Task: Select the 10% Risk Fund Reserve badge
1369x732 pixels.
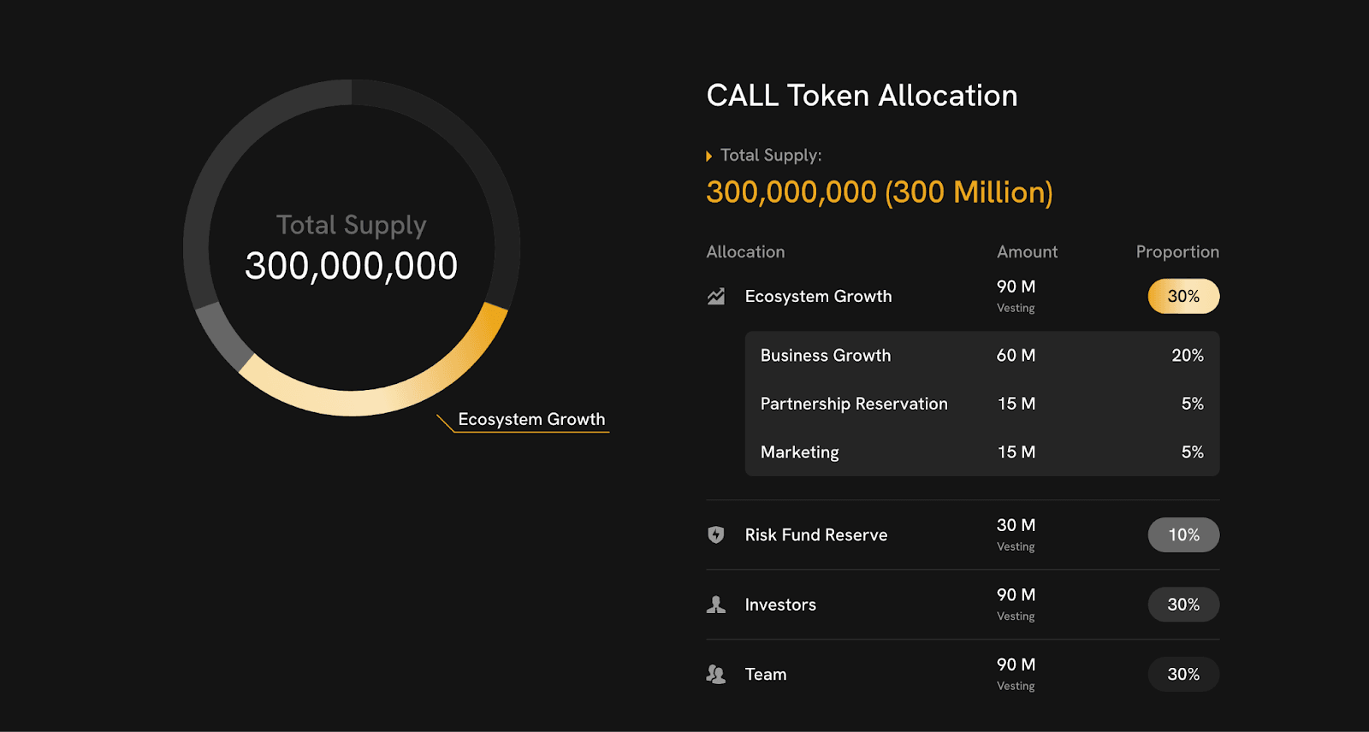Action: [x=1183, y=534]
